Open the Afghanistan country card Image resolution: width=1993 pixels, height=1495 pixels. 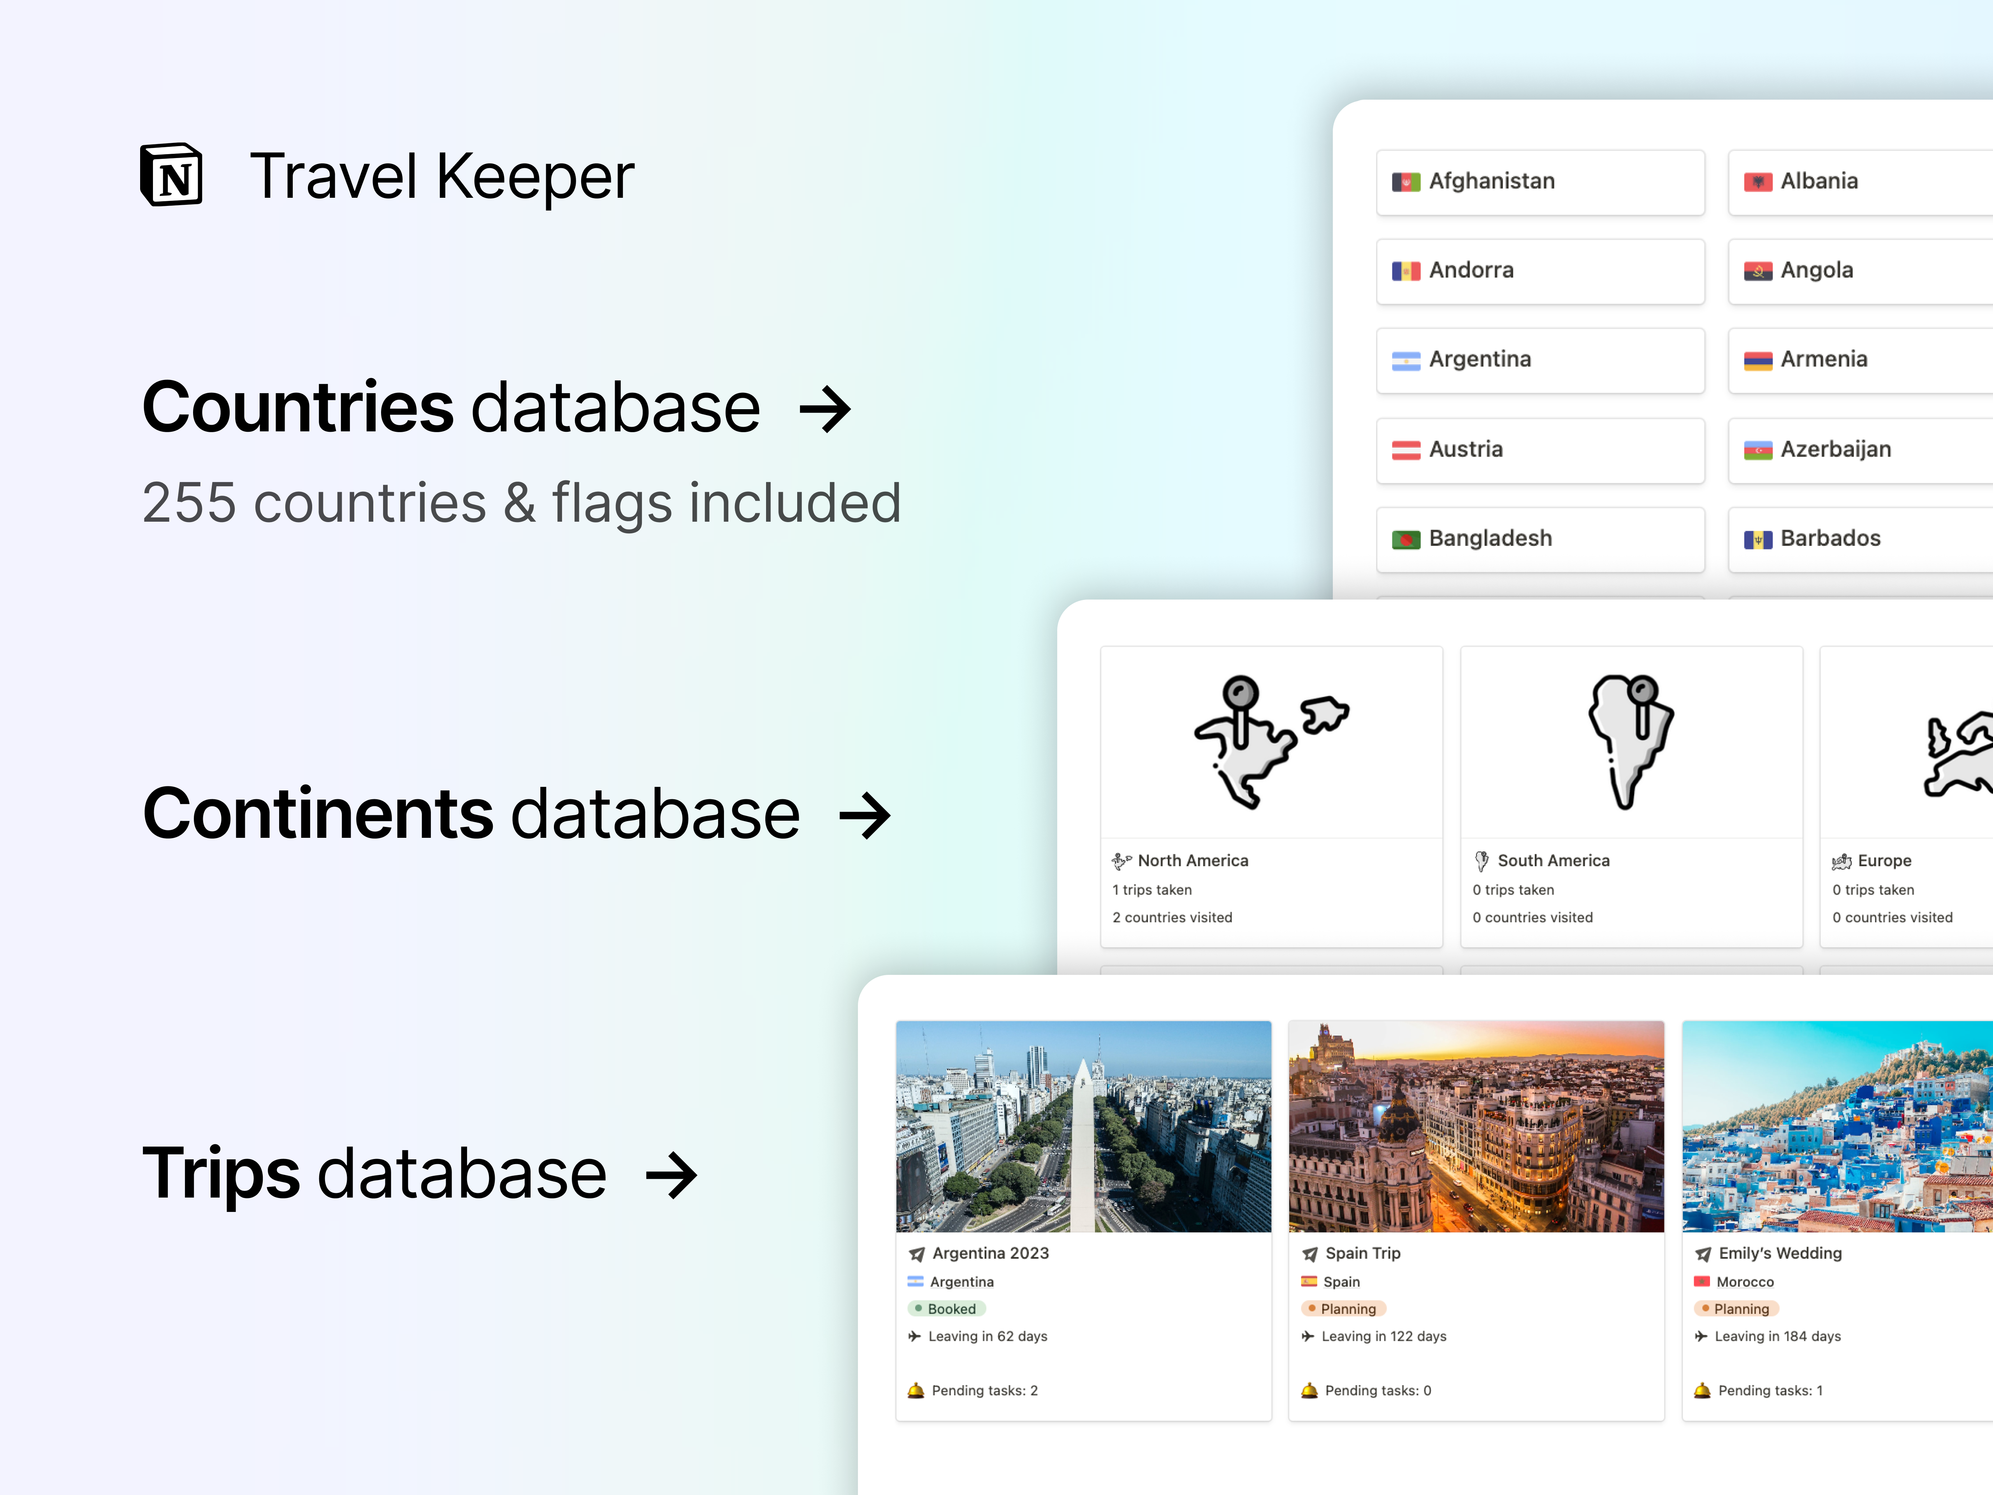coord(1541,182)
